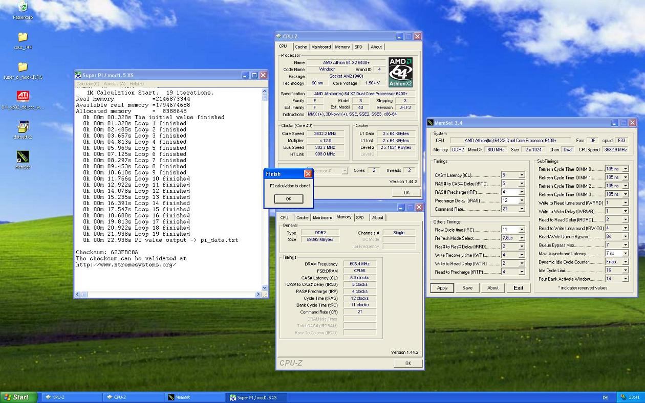Open the Start menu
This screenshot has width=645, height=403.
pos(18,397)
